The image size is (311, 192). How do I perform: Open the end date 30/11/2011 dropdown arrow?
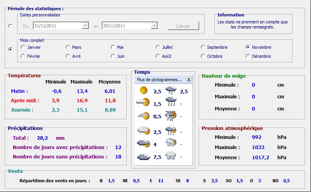tap(154, 25)
